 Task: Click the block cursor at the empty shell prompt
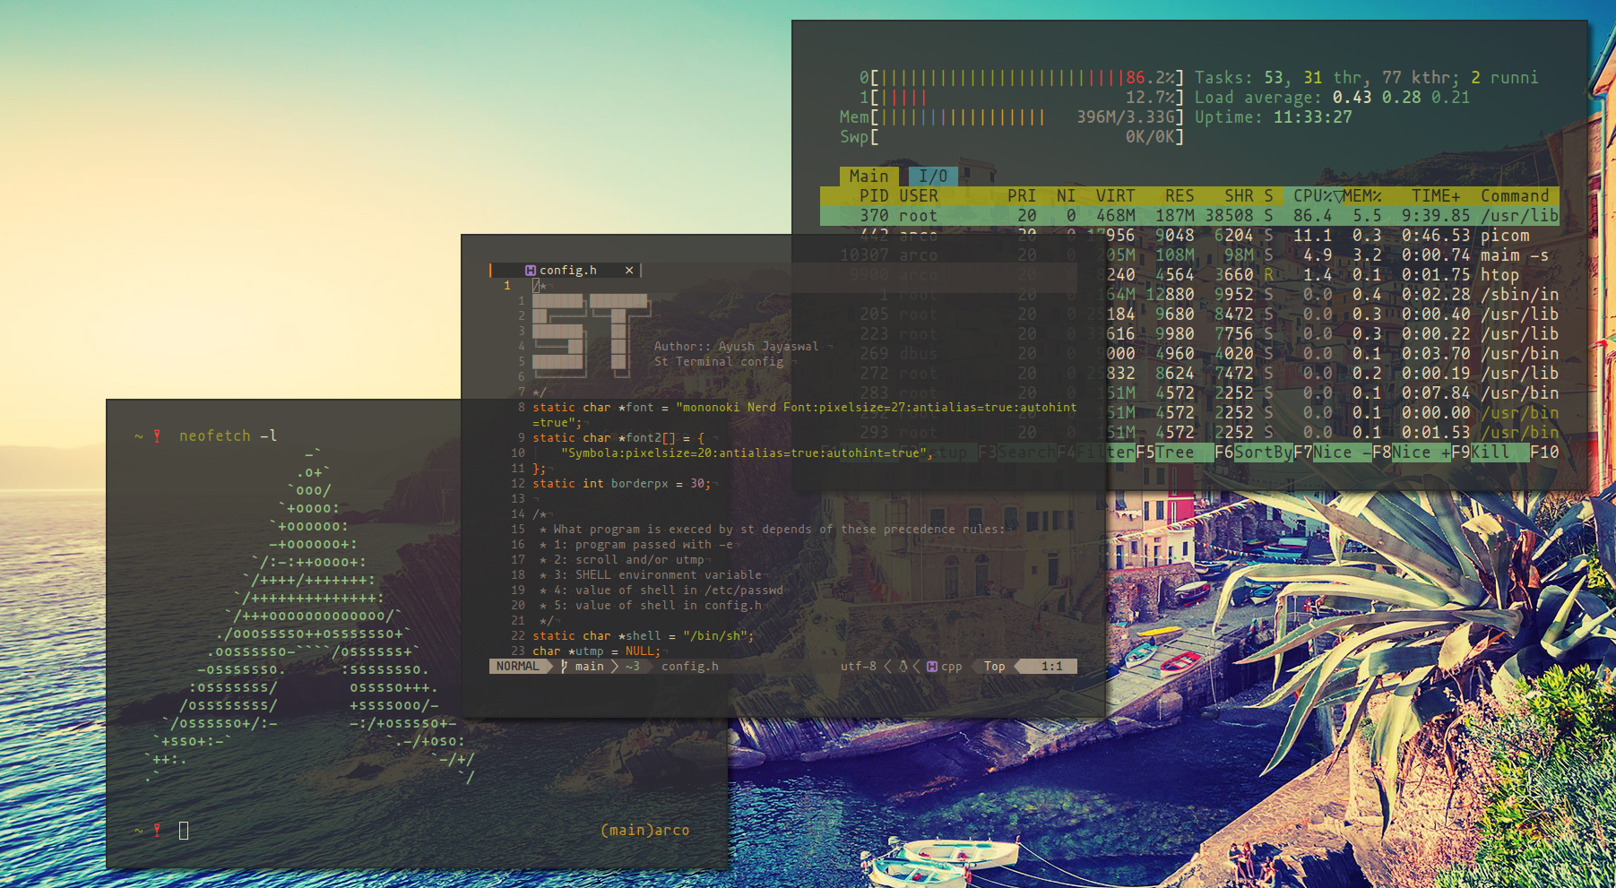coord(184,831)
